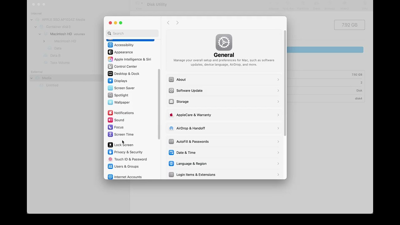Select Container disk3 in Disk Utility sidebar

click(58, 27)
